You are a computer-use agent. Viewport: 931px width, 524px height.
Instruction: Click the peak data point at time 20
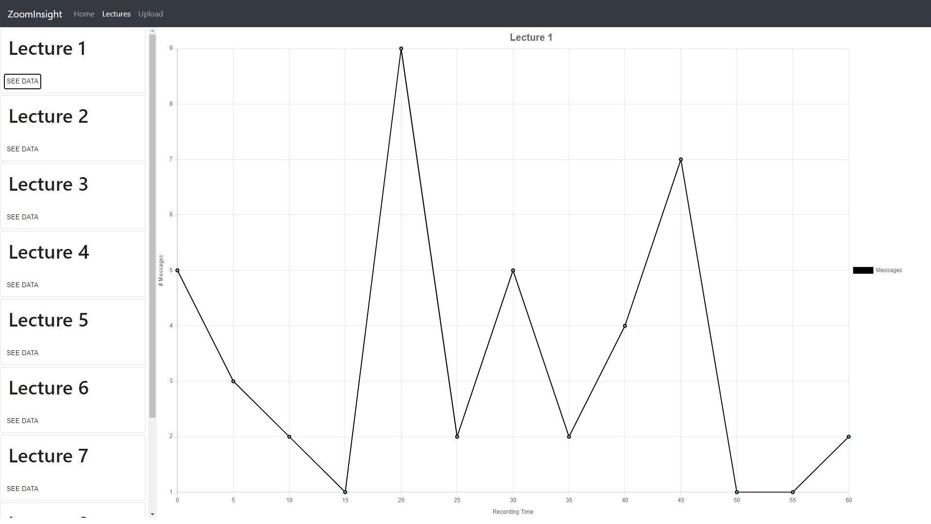[x=401, y=49]
